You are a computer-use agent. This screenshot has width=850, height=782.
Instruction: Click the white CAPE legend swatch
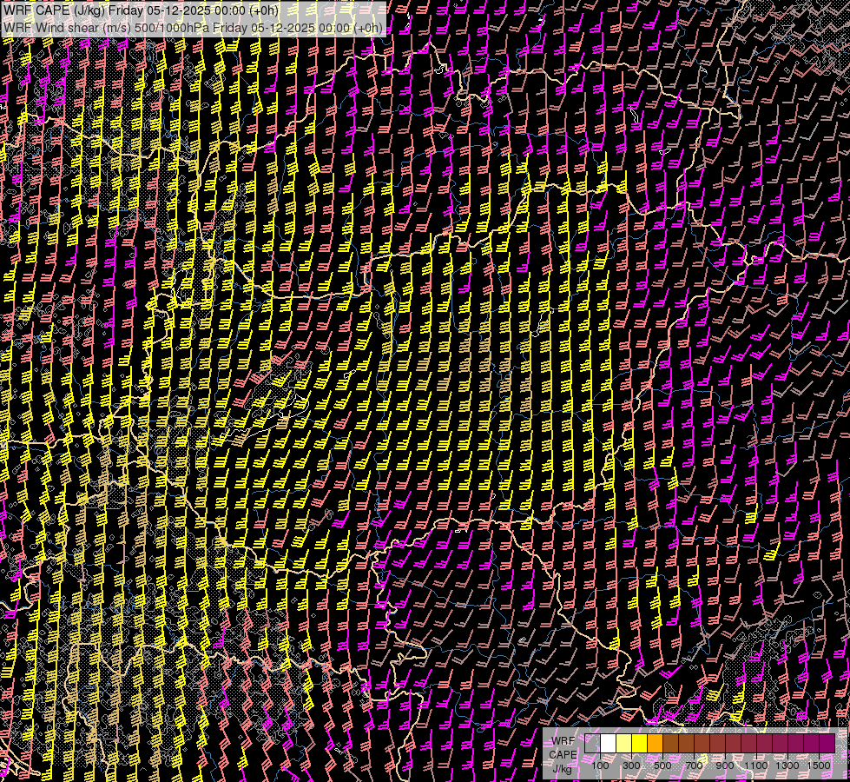[609, 743]
